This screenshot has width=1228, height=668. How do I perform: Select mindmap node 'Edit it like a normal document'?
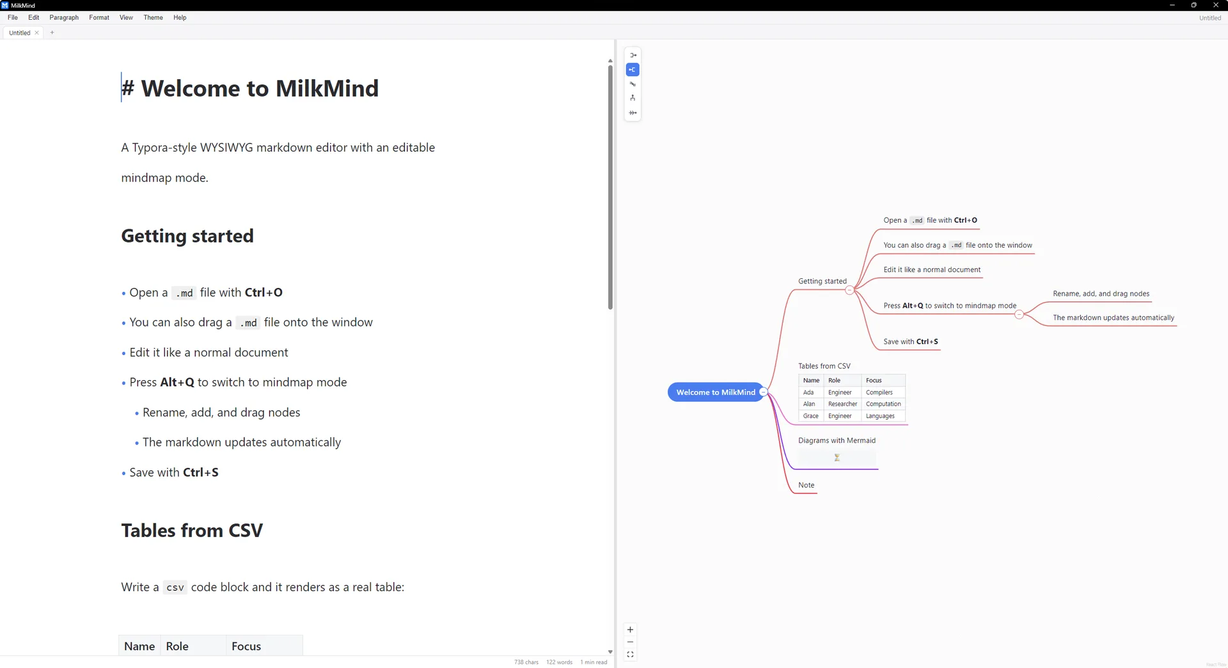[932, 269]
